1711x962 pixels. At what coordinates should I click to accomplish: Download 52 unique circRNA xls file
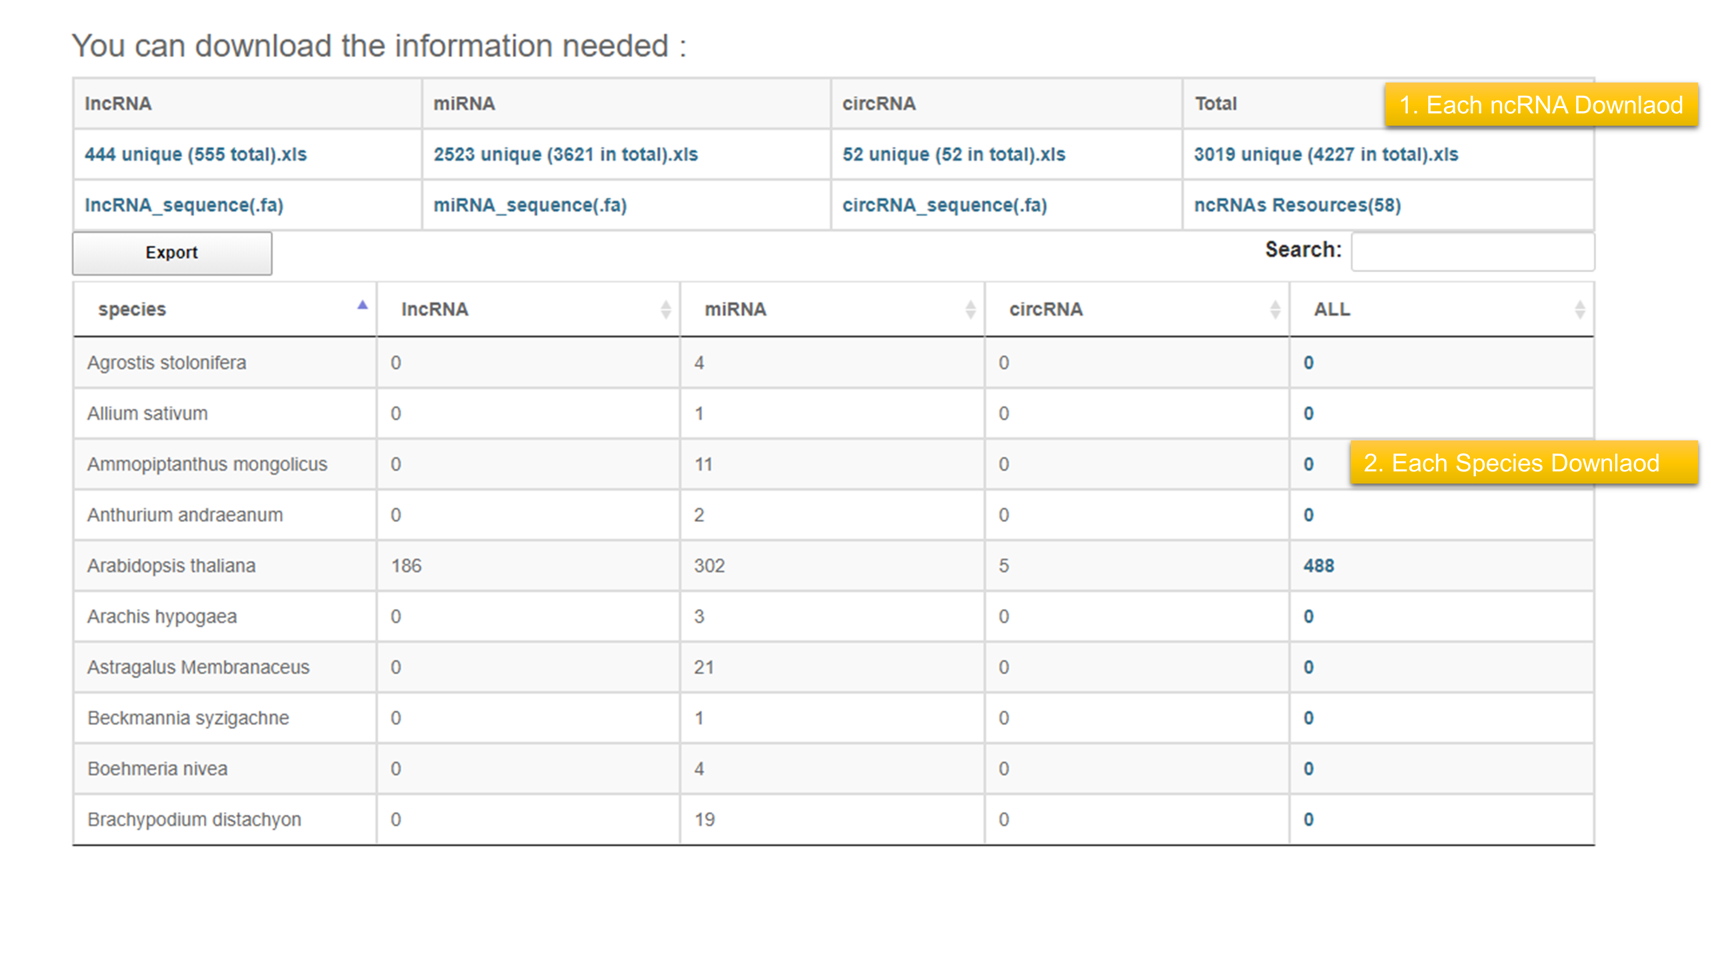(953, 155)
